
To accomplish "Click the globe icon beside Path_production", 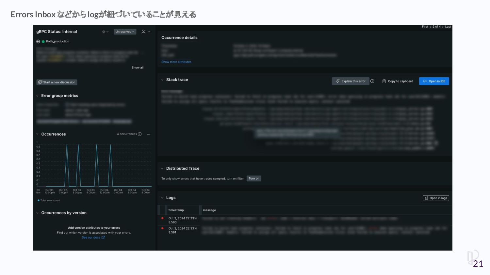I will [x=38, y=41].
